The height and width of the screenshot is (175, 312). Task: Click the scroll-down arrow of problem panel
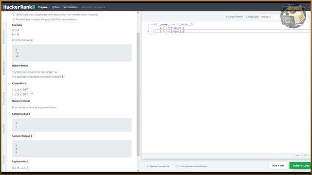point(138,170)
